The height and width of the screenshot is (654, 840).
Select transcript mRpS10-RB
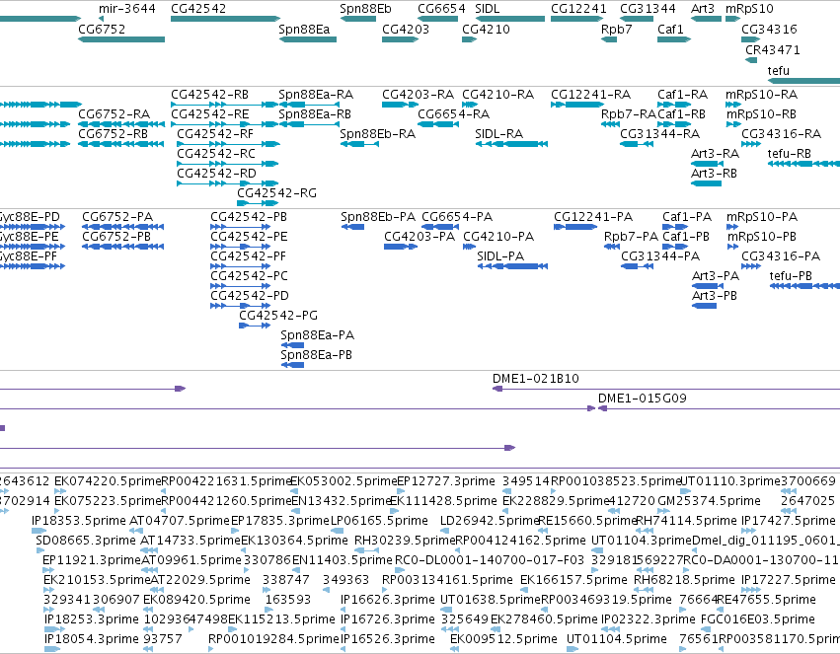733,124
